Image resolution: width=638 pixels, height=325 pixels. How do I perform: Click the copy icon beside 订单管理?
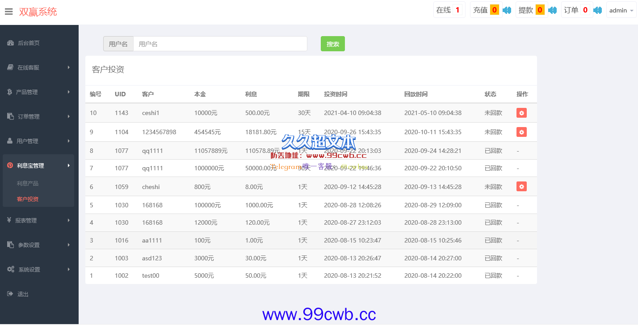click(10, 116)
